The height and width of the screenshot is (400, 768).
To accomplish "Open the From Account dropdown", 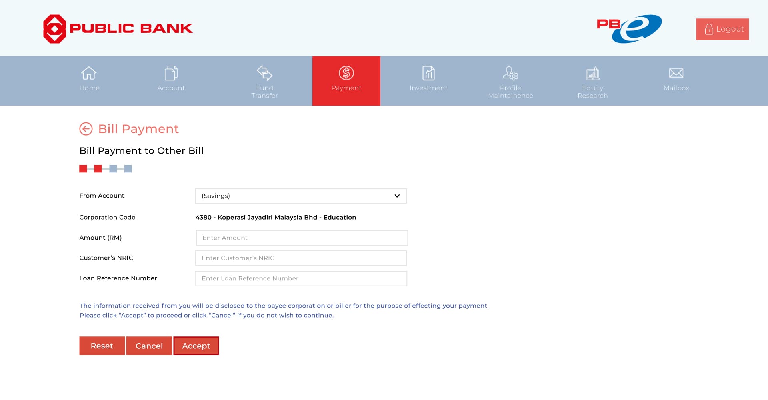I will click(x=301, y=196).
